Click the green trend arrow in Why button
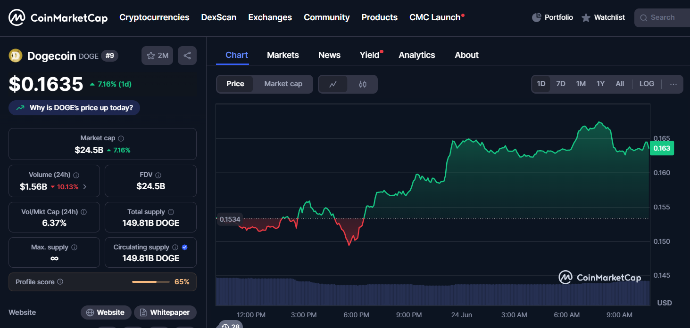 20,108
